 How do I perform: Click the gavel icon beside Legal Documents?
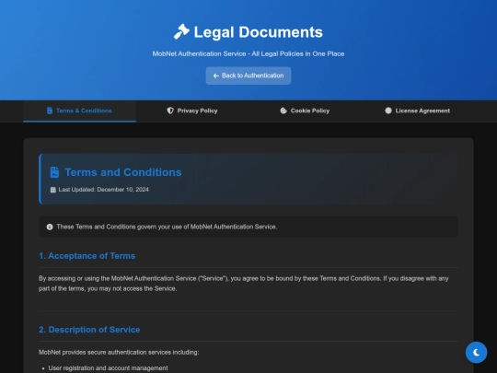pyautogui.click(x=181, y=31)
